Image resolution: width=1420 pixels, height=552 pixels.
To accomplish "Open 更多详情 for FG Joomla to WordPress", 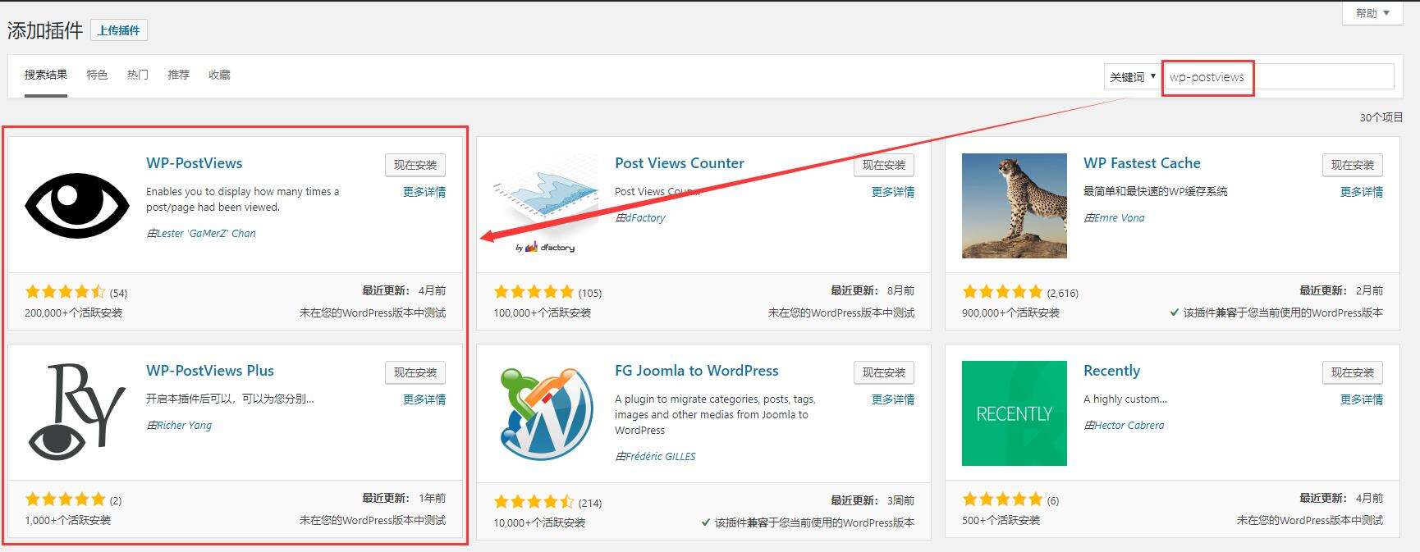I will pyautogui.click(x=893, y=399).
